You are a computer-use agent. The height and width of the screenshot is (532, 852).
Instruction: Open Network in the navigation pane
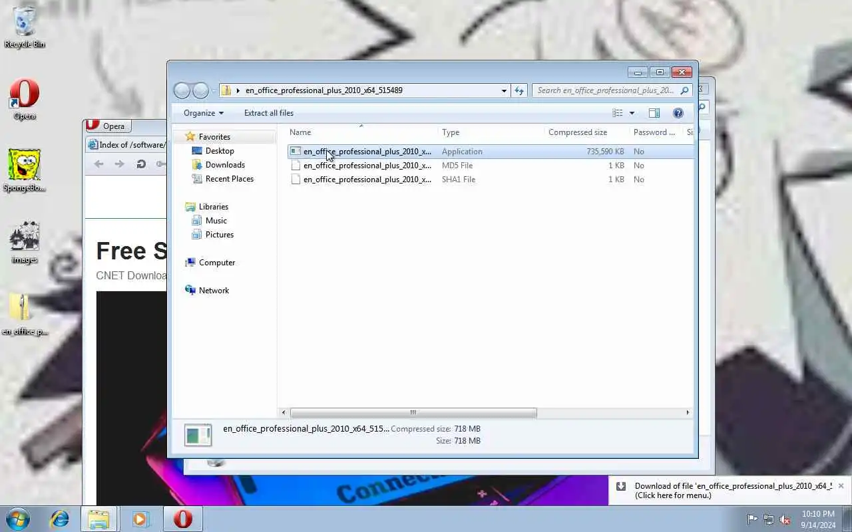(214, 291)
